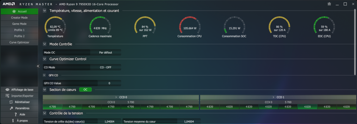Click the Paramètres gear icon

tap(11, 108)
